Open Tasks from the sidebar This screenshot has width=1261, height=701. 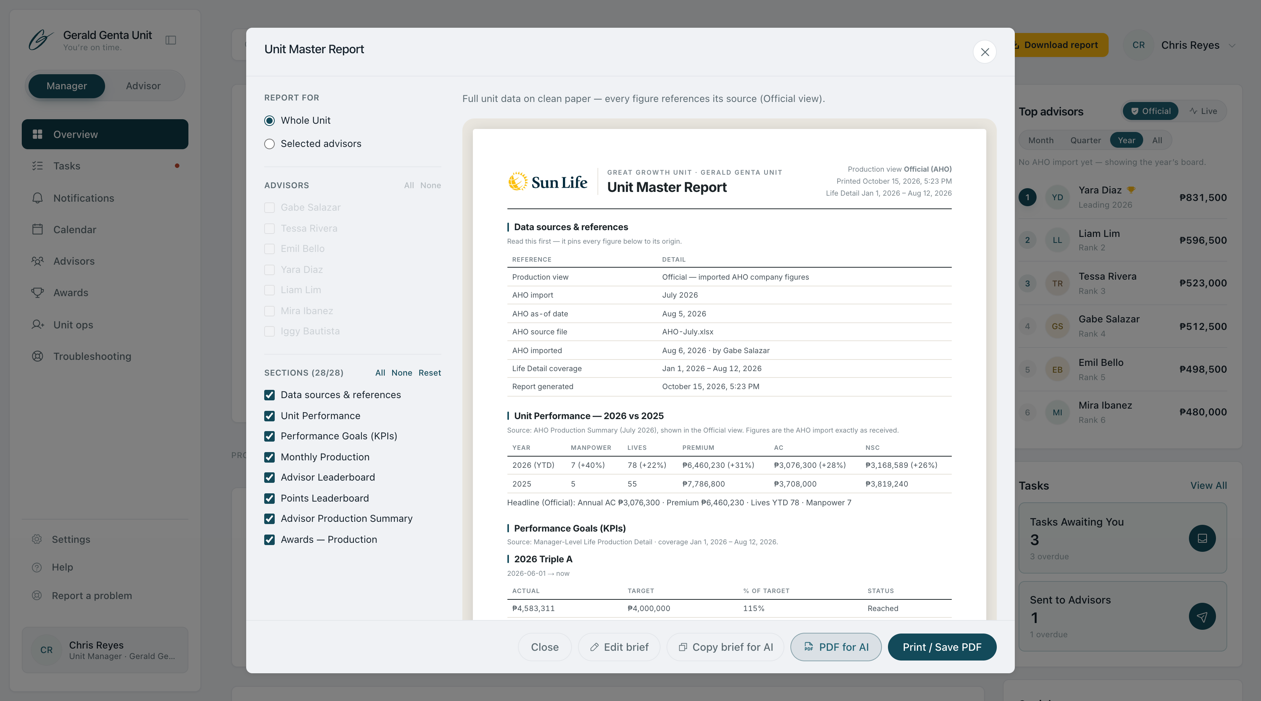[x=105, y=166]
